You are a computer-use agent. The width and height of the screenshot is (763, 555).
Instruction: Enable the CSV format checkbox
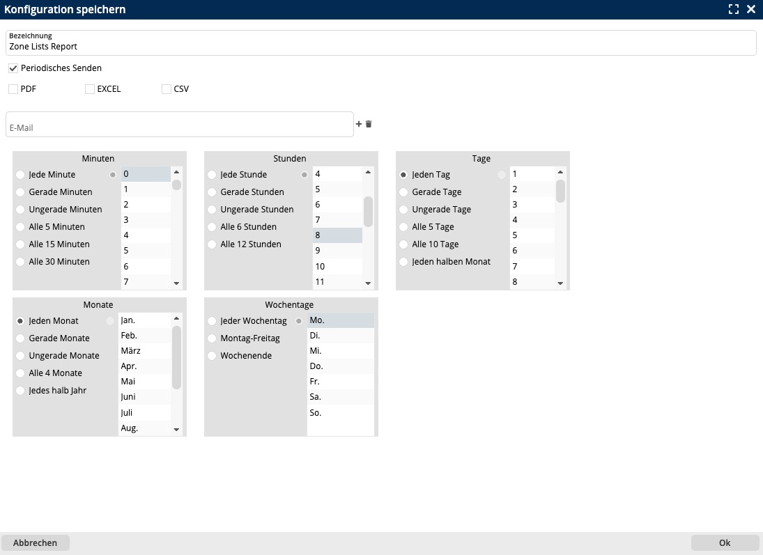pos(167,89)
